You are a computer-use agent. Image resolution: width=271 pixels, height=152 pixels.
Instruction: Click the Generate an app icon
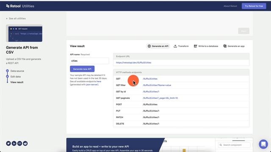tap(225, 46)
